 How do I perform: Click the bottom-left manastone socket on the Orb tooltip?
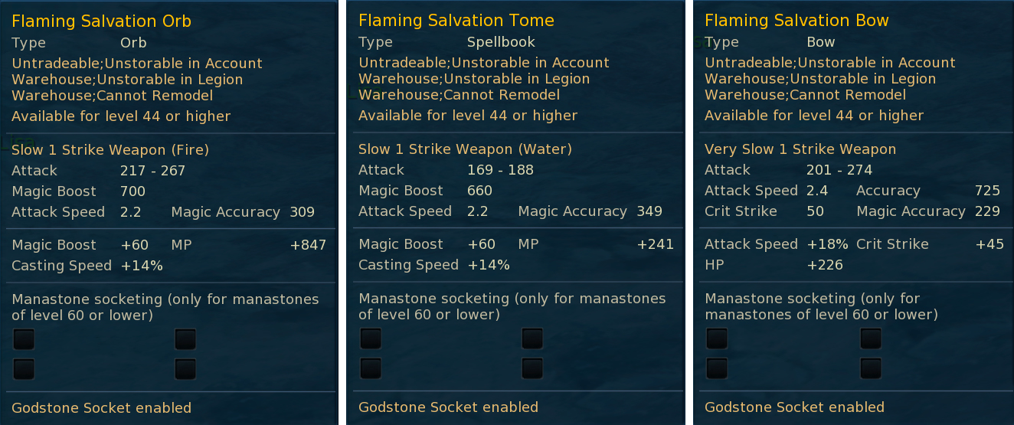click(24, 369)
